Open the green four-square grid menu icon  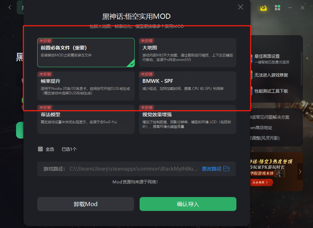[277, 8]
